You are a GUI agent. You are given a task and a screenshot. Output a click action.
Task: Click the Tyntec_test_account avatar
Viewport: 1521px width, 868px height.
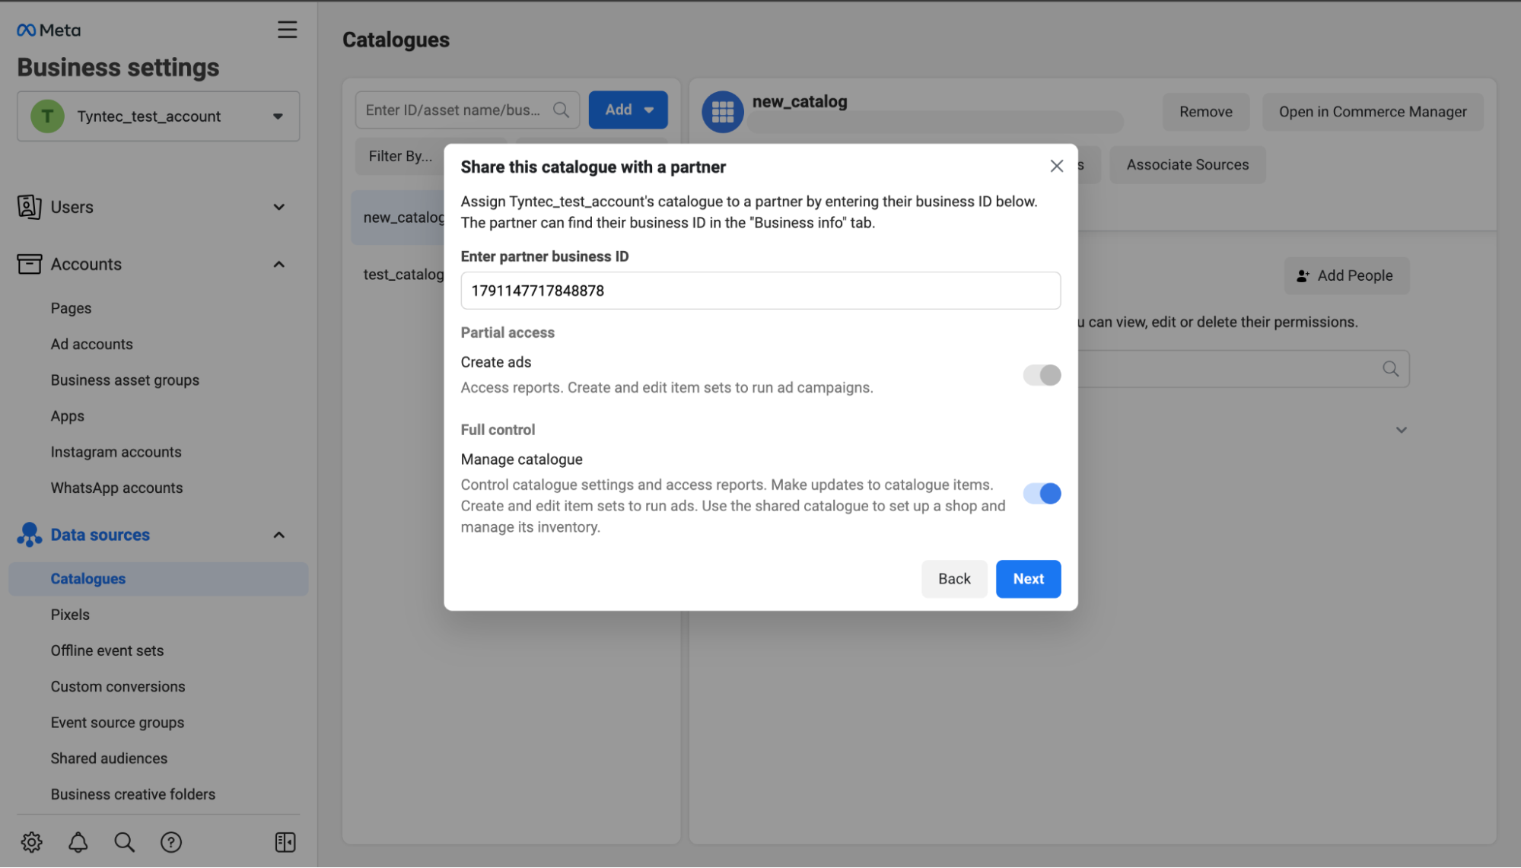(x=47, y=116)
